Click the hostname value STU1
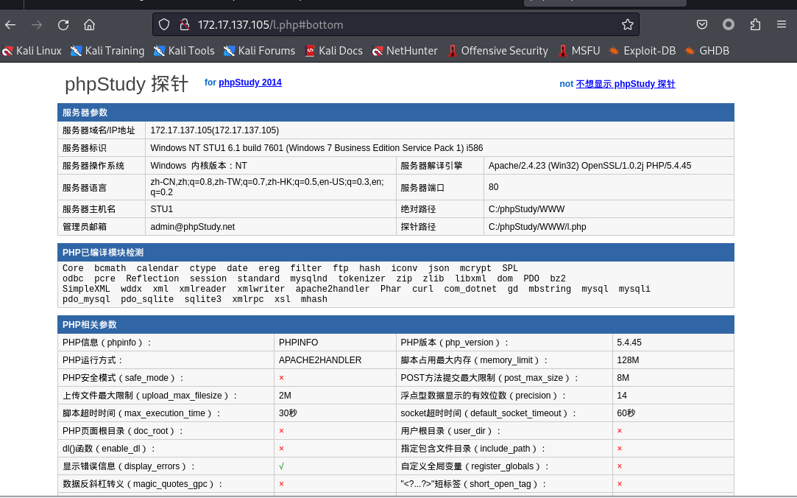This screenshot has width=797, height=498. (x=162, y=209)
